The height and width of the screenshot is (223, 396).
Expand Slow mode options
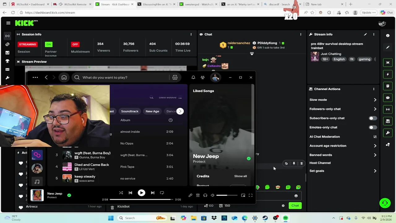[x=375, y=100]
